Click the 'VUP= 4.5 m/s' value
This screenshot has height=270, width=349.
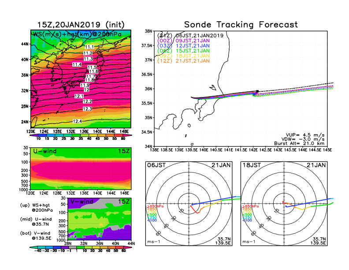[x=305, y=135]
